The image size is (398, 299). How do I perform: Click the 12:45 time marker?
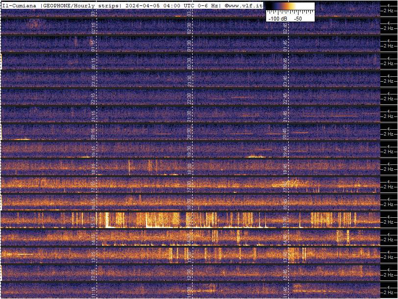pos(285,273)
